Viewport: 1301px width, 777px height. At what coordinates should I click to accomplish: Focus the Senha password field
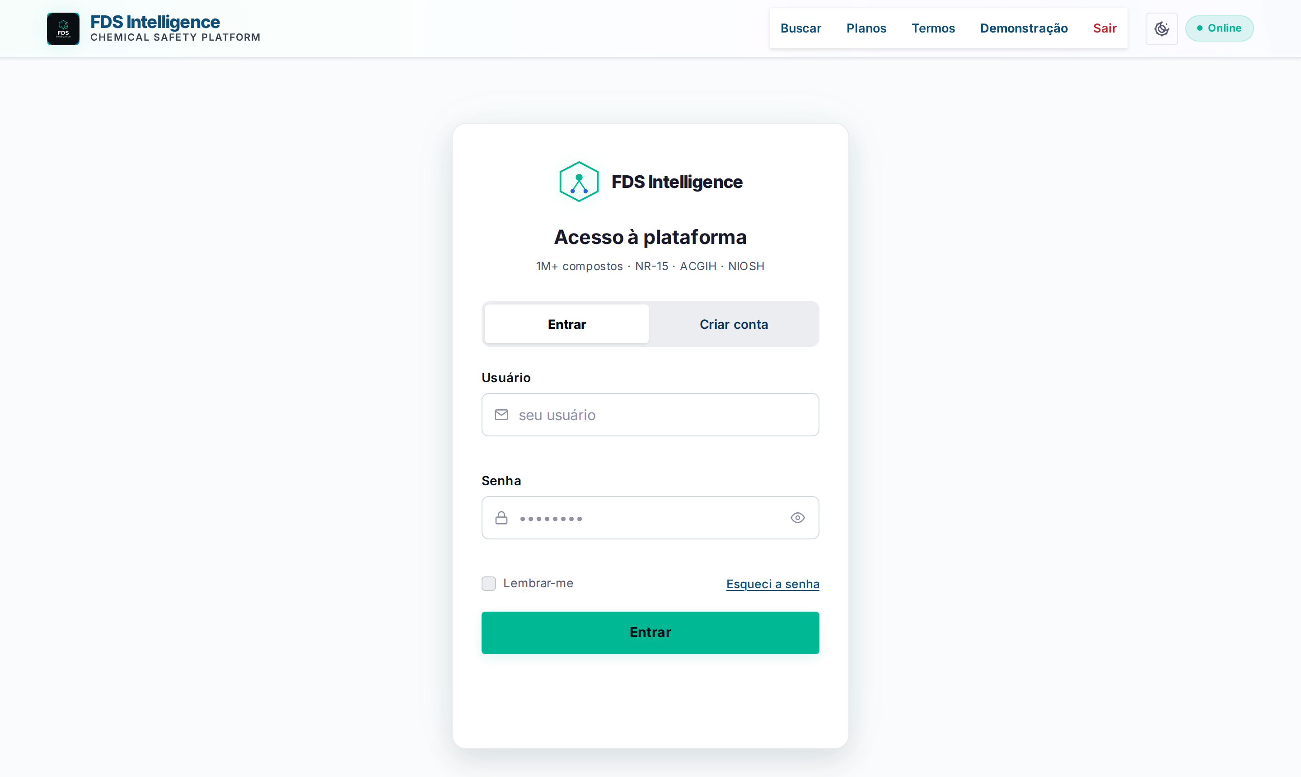click(650, 518)
